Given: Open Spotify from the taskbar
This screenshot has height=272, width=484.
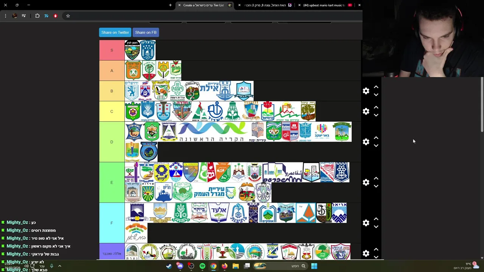Looking at the screenshot, I should click(202, 266).
